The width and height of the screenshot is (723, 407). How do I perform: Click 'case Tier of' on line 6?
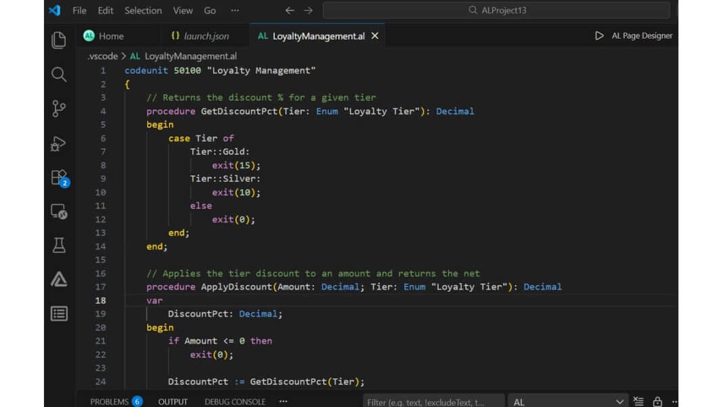pos(201,138)
